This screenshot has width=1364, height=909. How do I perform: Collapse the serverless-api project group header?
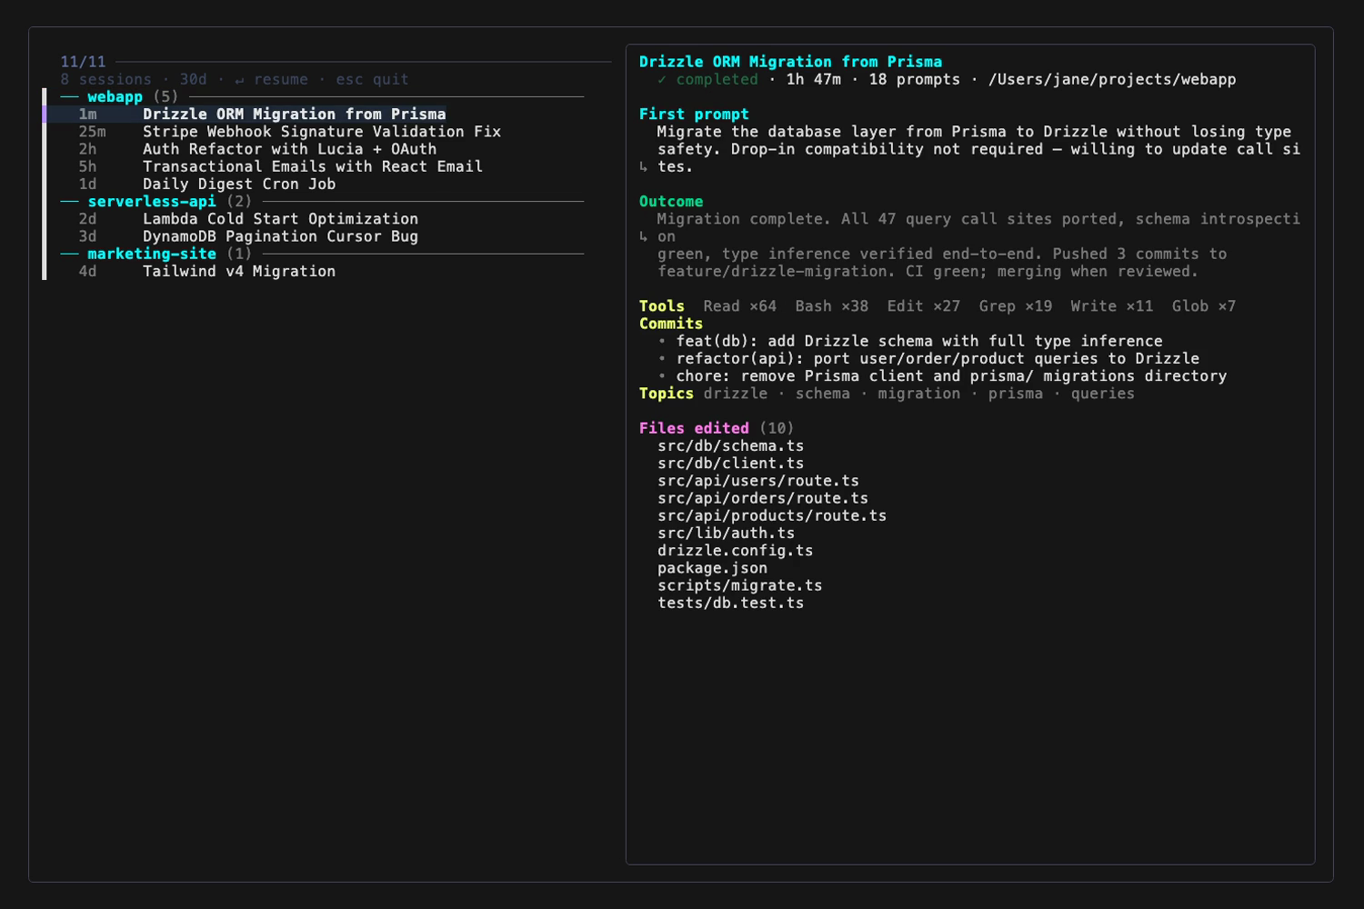click(x=322, y=201)
